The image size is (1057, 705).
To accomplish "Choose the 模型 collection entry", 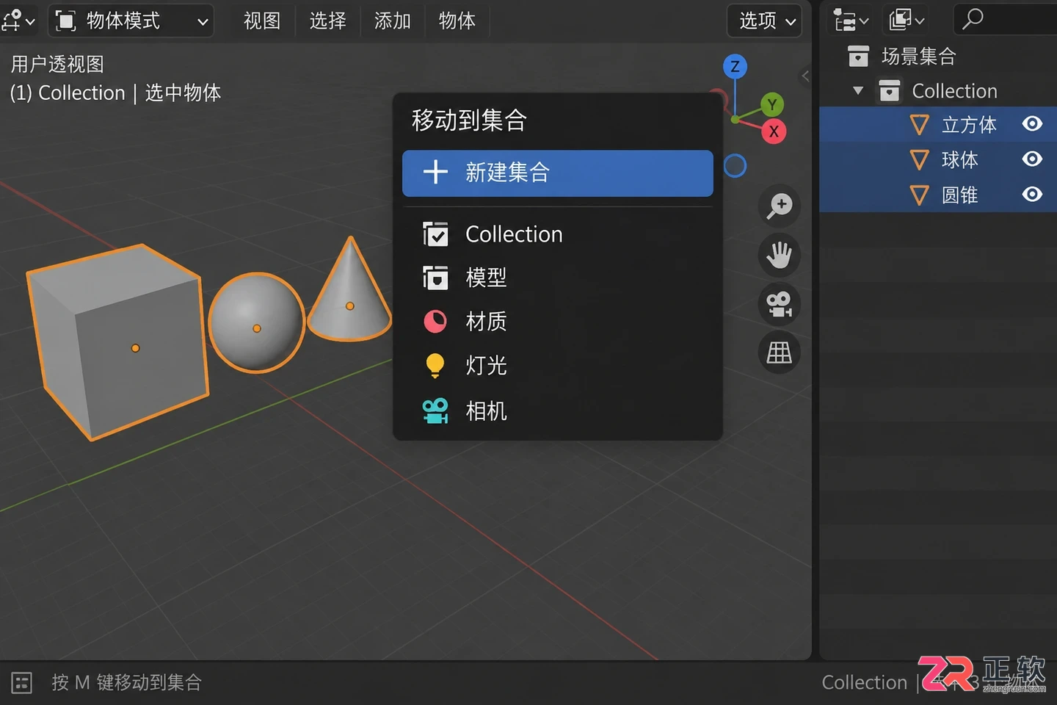I will [558, 278].
